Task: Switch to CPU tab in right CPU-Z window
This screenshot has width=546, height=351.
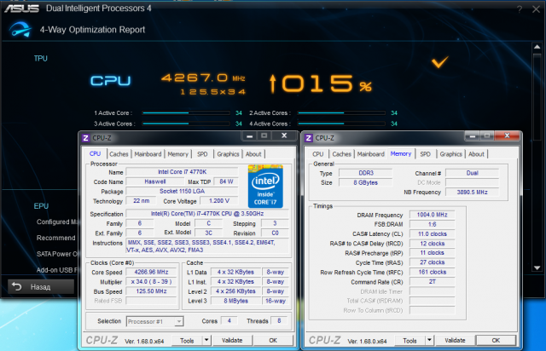Action: point(318,154)
